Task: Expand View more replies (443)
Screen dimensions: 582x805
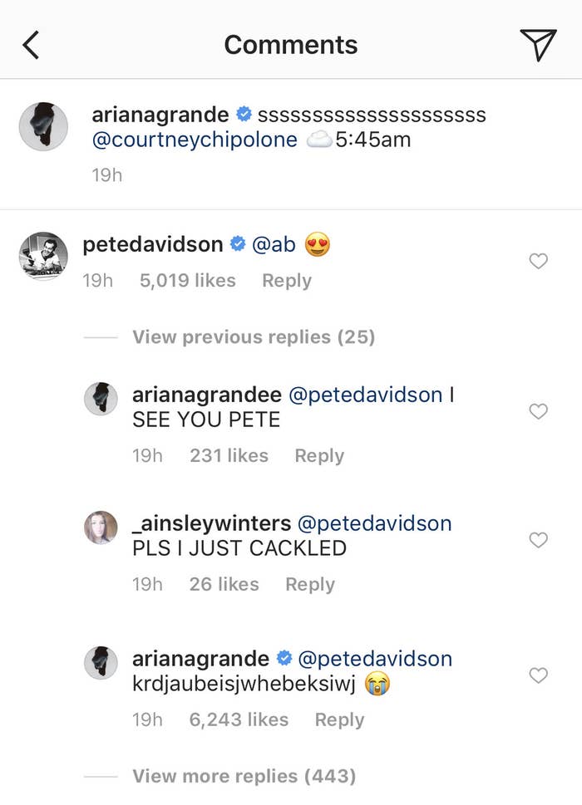Action: point(241,776)
